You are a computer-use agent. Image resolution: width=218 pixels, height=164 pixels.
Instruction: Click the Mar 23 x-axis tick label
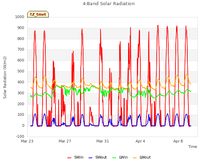point(27,141)
